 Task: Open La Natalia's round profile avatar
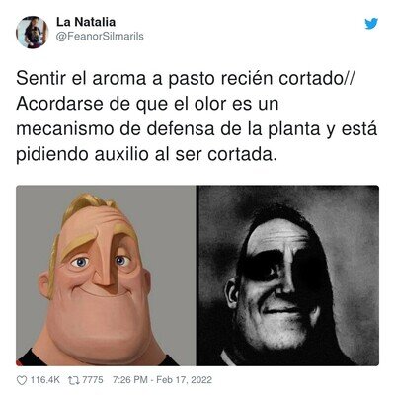pos(33,32)
